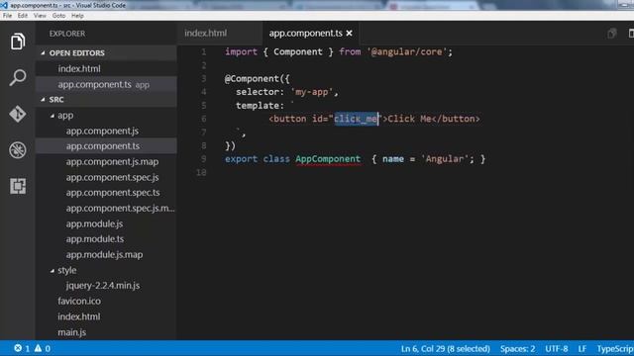Open the Source Control git view
Screen dimensions: 634x356
(18, 114)
